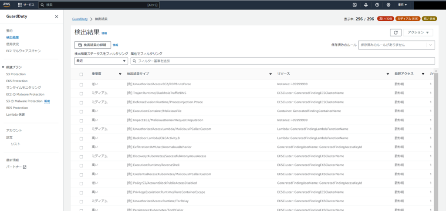The width and height of the screenshot is (446, 211).
Task: Check the Execution:Runtime/ReverseShell row
Action: point(81,165)
